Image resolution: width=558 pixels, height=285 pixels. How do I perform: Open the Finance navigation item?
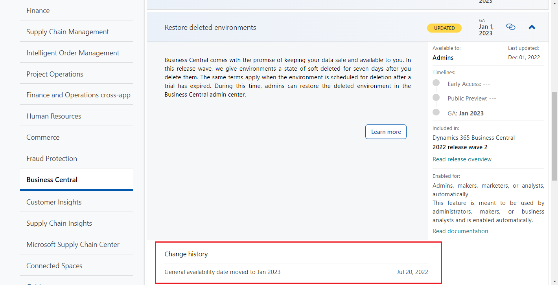pyautogui.click(x=38, y=10)
